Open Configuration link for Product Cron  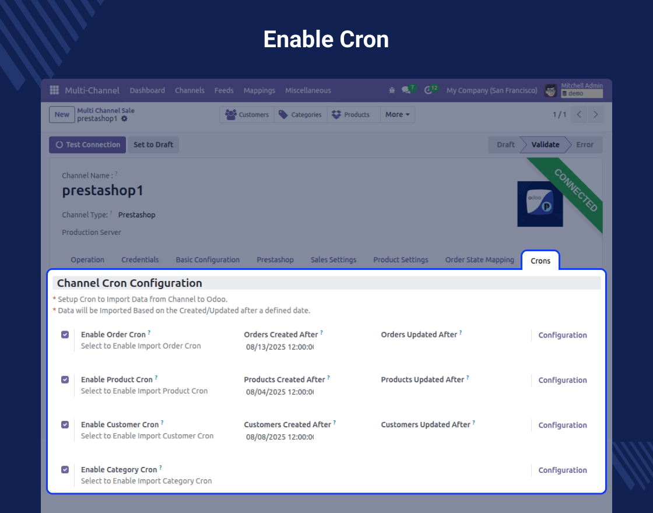click(x=562, y=380)
